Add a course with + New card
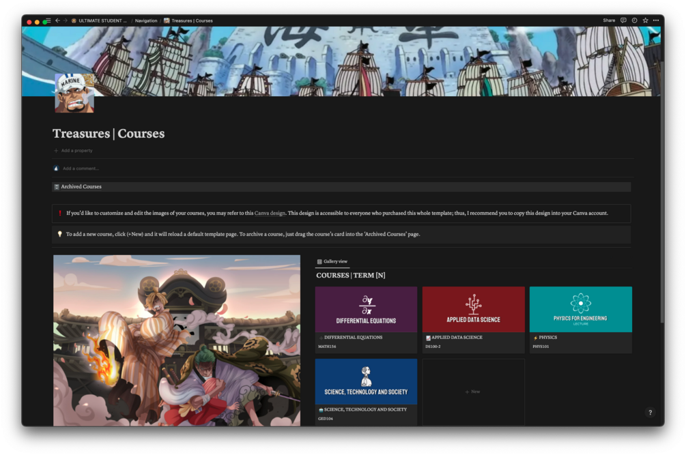686x455 pixels. (x=474, y=392)
